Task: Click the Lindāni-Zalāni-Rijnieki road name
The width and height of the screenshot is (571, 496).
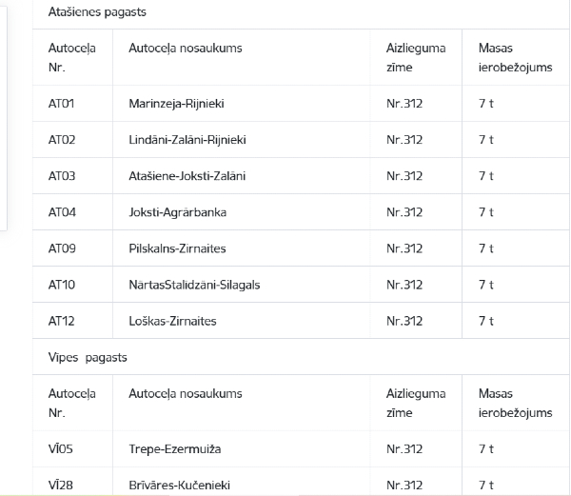Action: 187,140
